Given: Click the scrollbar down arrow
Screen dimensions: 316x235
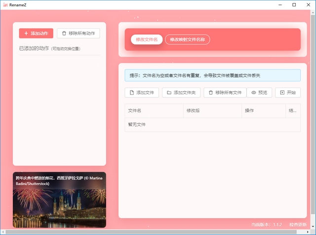Looking at the screenshot, I should 313,226.
